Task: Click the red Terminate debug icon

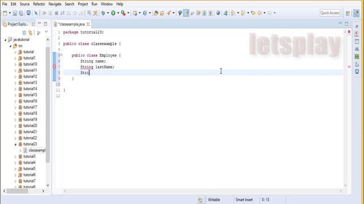Action: (56, 13)
